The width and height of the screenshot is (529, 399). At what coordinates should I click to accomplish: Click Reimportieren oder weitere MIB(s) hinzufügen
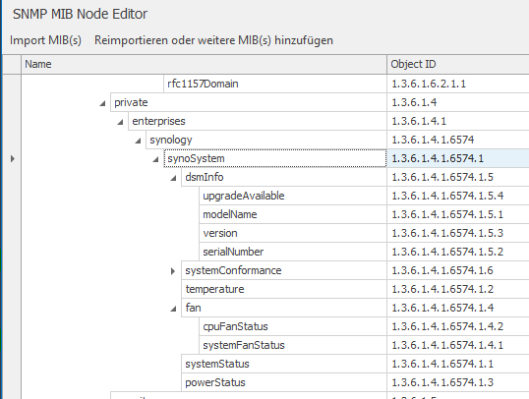pyautogui.click(x=213, y=40)
